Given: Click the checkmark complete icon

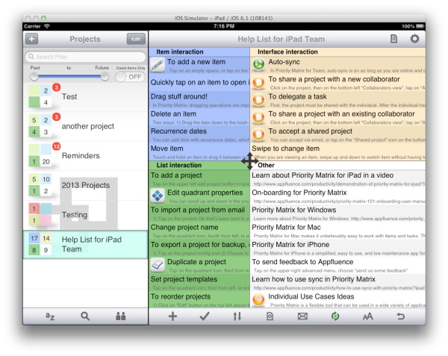Looking at the screenshot, I should pos(205,316).
